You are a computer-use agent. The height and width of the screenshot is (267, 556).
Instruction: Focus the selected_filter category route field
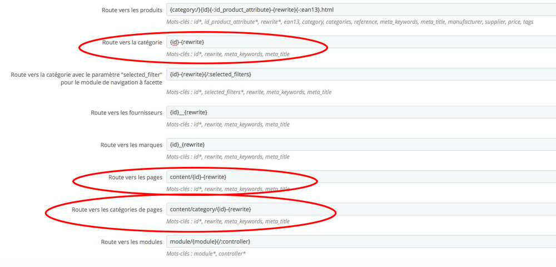pyautogui.click(x=361, y=75)
